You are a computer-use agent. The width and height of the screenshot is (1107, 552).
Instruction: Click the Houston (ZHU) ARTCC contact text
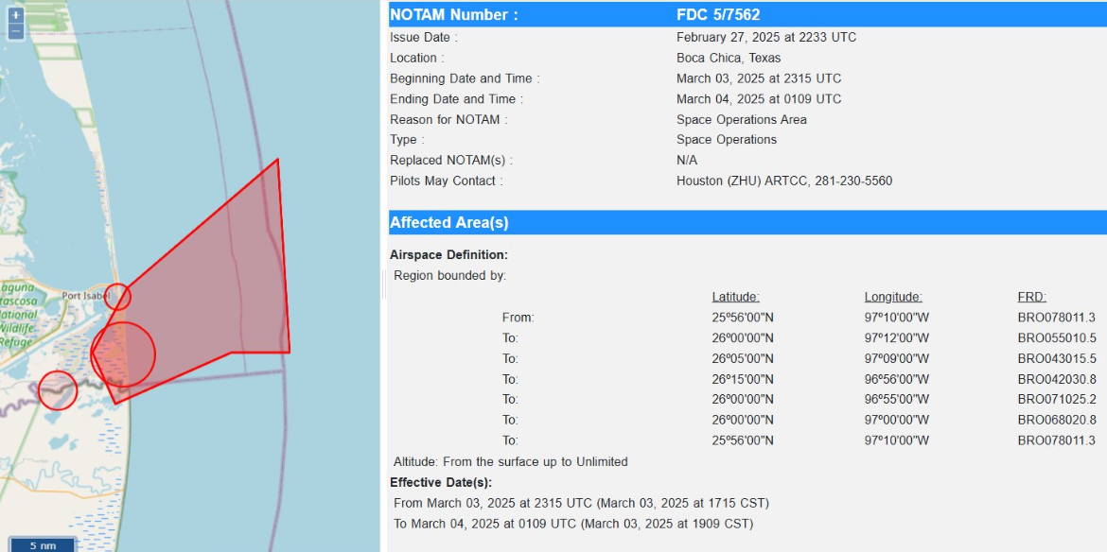click(784, 181)
